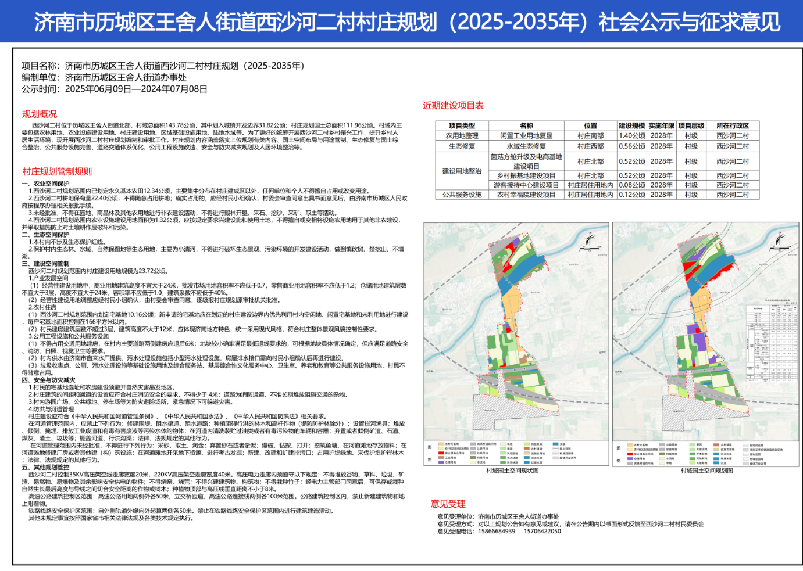Click the 项目层级 column header
The width and height of the screenshot is (803, 571).
click(691, 125)
